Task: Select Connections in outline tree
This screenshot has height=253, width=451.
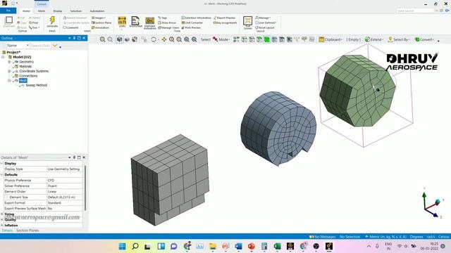Action: [28, 76]
